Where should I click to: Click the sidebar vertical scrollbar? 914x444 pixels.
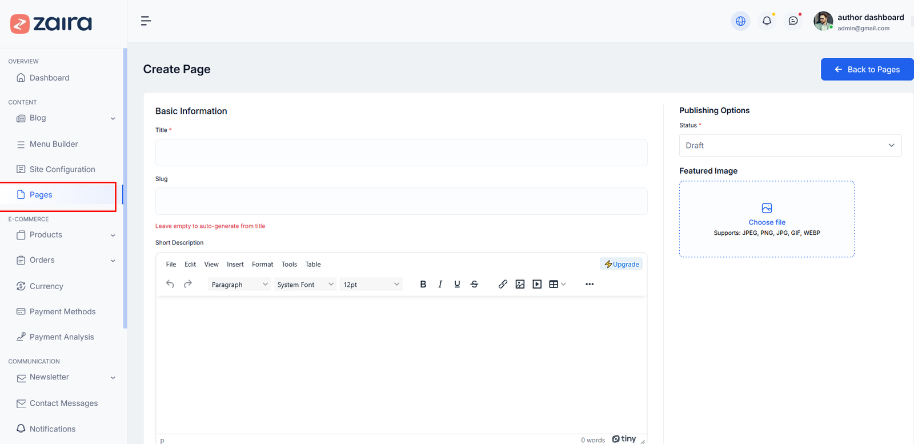click(x=125, y=189)
